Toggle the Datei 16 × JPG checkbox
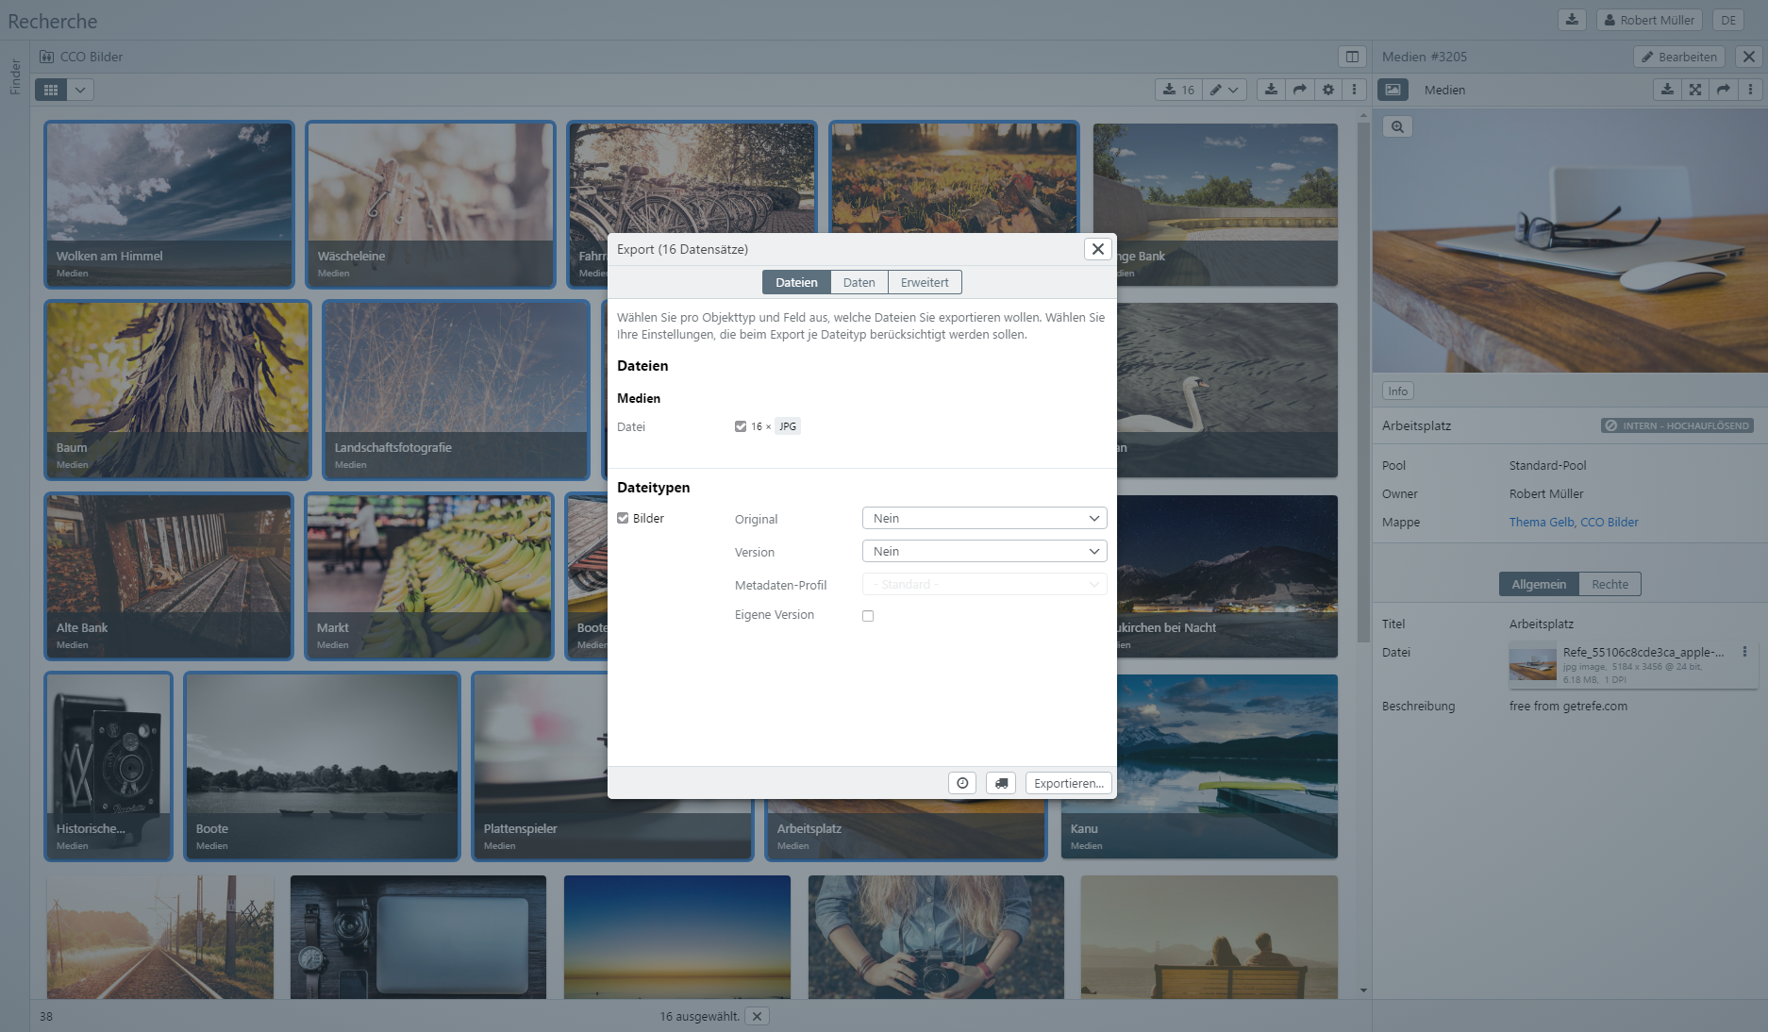1768x1032 pixels. coord(741,426)
